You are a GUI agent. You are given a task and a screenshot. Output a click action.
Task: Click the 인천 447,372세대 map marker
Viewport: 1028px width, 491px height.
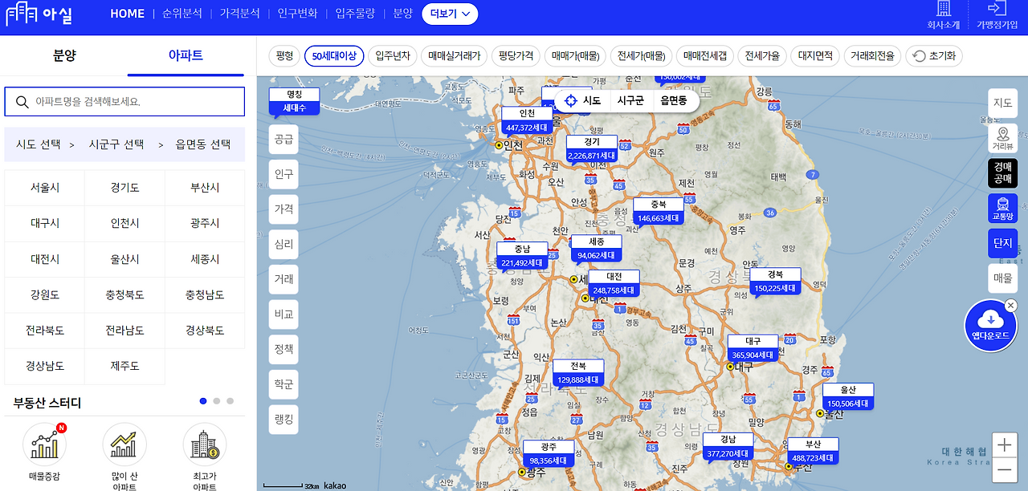tap(527, 120)
